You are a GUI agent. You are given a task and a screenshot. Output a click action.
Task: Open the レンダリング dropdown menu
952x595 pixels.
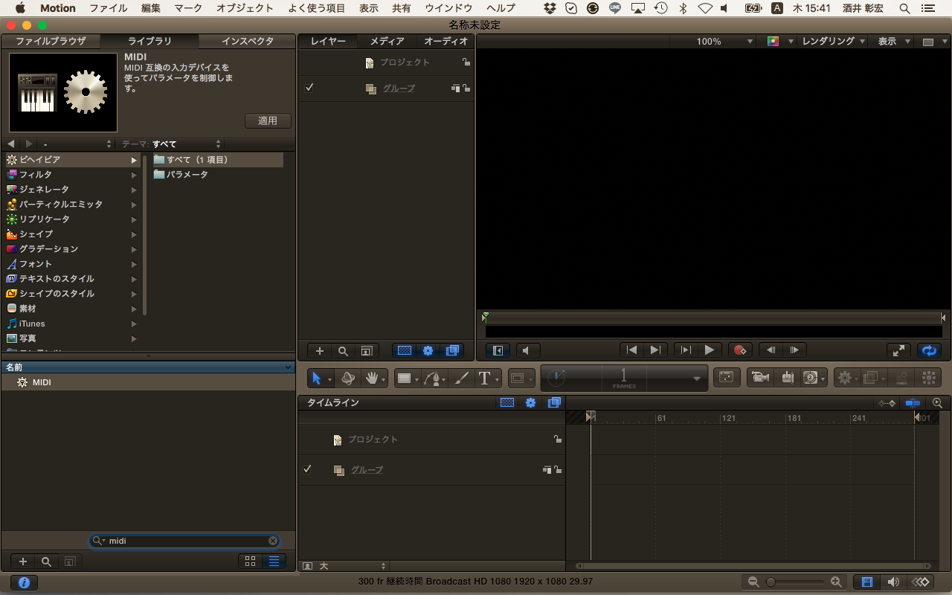pos(833,42)
